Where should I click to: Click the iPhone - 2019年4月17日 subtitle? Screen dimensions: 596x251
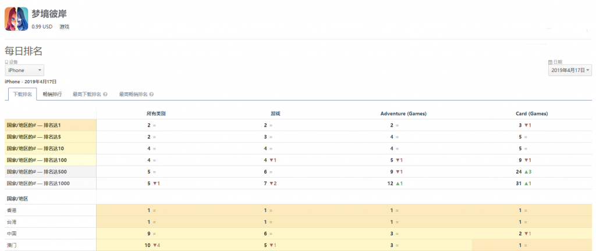[30, 81]
